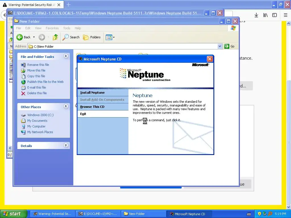The width and height of the screenshot is (291, 218).
Task: Click the E-mail envelope icon in tasks
Action: pos(23,88)
